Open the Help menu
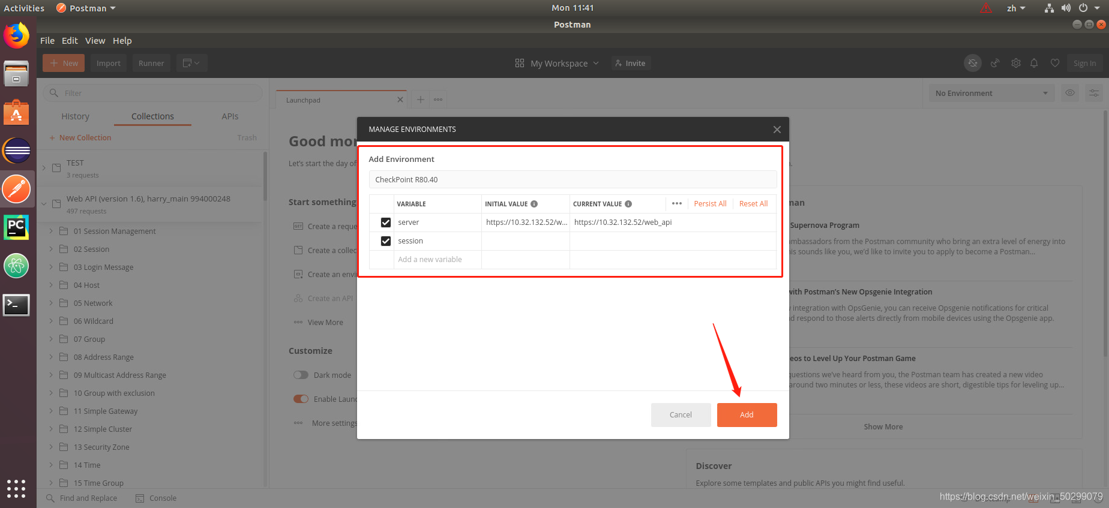Viewport: 1109px width, 508px height. coord(122,41)
